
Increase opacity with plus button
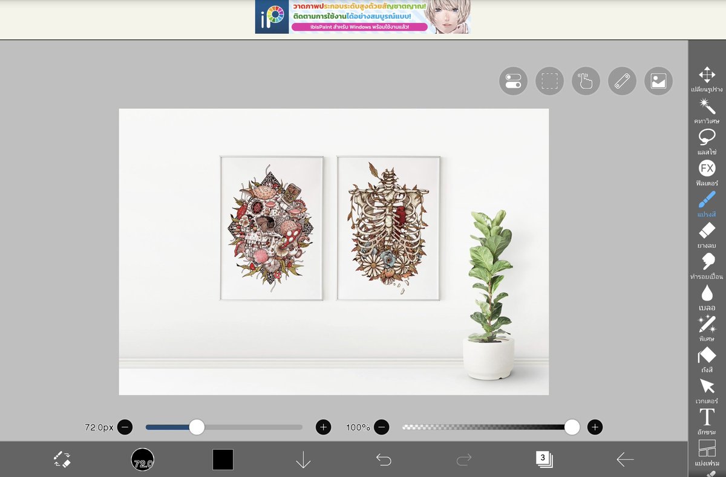click(595, 427)
